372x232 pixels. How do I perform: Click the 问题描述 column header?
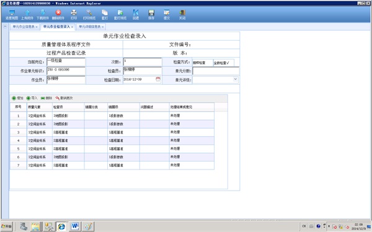pos(154,107)
